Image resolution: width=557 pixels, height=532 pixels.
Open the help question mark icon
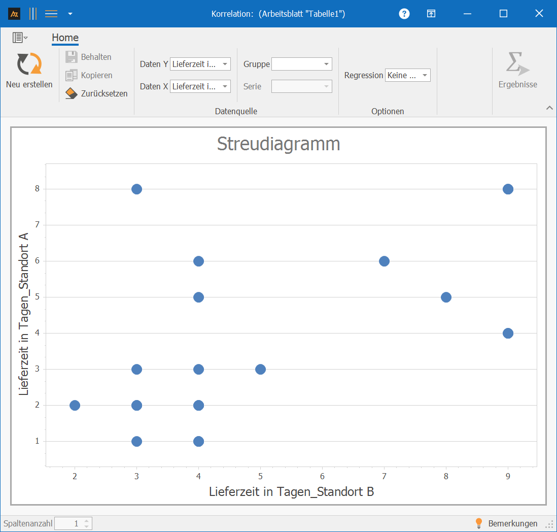tap(404, 14)
